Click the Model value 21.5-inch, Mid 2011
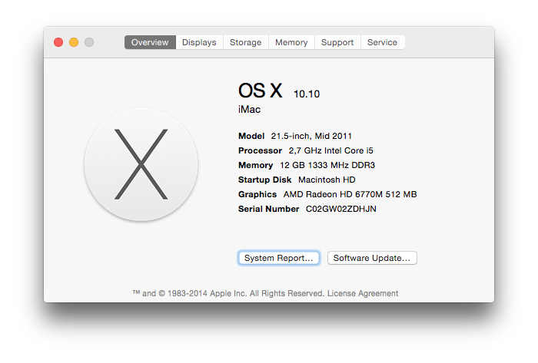Image resolution: width=538 pixels, height=363 pixels. [311, 136]
